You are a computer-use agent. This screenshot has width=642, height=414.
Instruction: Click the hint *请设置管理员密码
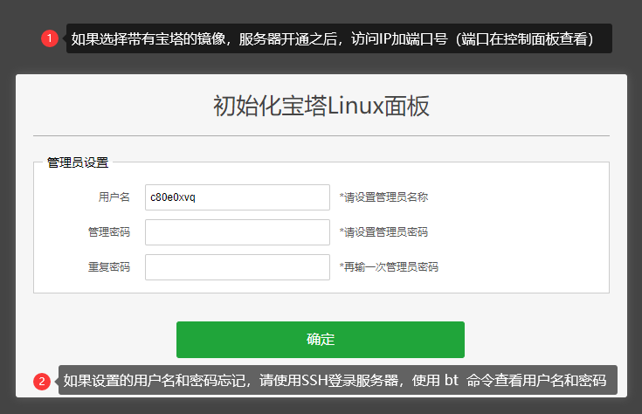[x=383, y=232]
